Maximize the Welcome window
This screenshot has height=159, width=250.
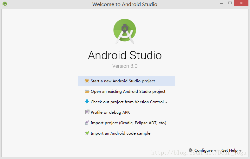[230, 3]
